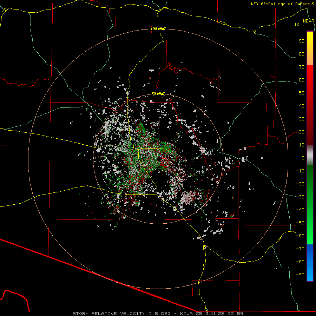Click the 90 value on velocity scale
Image resolution: width=316 pixels, height=316 pixels.
(x=302, y=41)
